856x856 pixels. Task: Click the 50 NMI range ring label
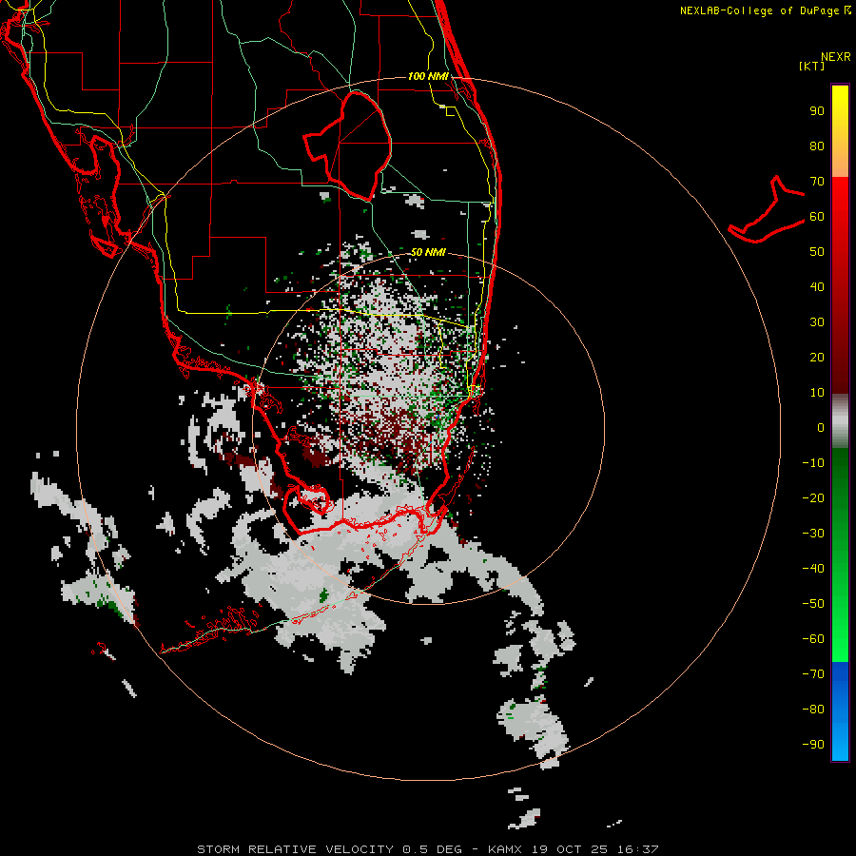[x=428, y=252]
